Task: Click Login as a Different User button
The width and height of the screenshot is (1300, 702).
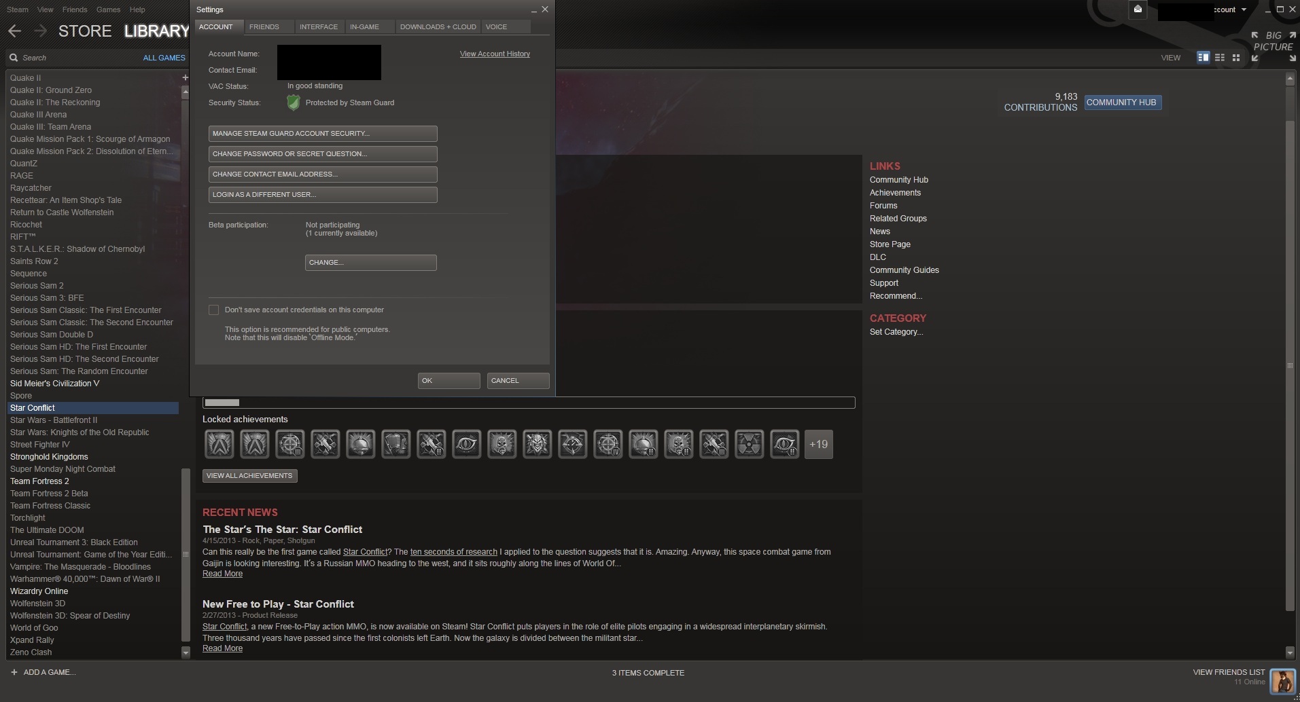Action: pos(323,194)
